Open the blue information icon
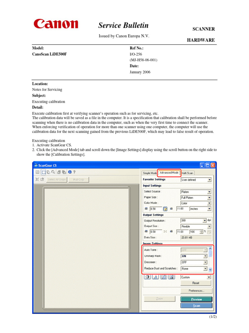Screen dimensions: 249x333 click(70, 172)
